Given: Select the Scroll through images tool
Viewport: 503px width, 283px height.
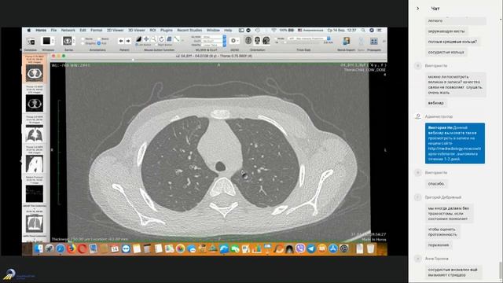Looking at the screenshot, I should tap(169, 39).
